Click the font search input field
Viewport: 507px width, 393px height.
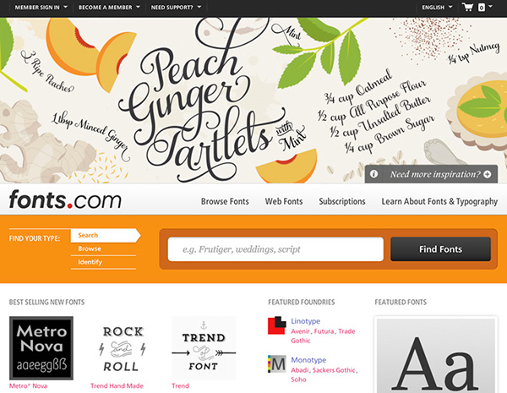click(x=275, y=249)
